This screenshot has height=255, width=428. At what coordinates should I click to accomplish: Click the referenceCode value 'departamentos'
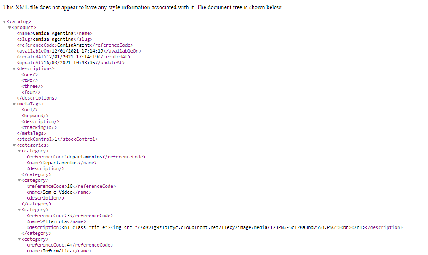85,157
